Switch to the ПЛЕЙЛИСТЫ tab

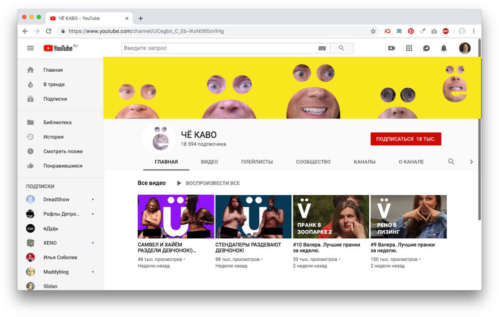(257, 162)
